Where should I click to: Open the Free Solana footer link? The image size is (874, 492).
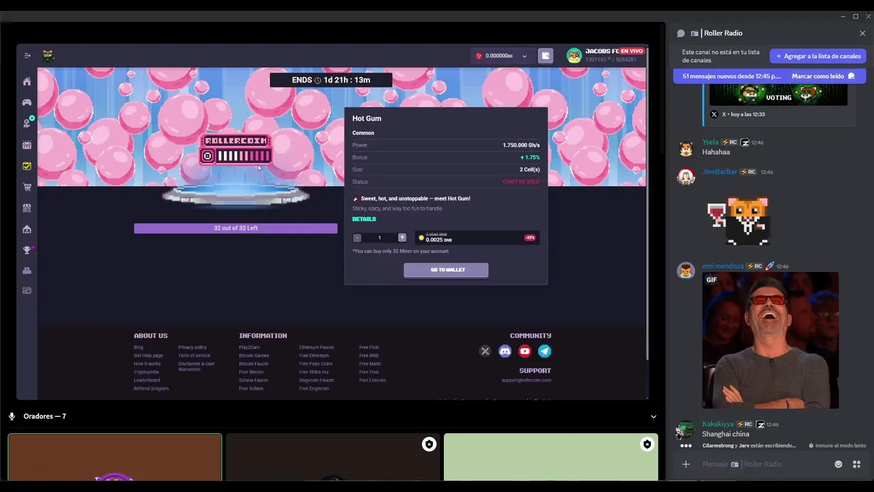[251, 388]
